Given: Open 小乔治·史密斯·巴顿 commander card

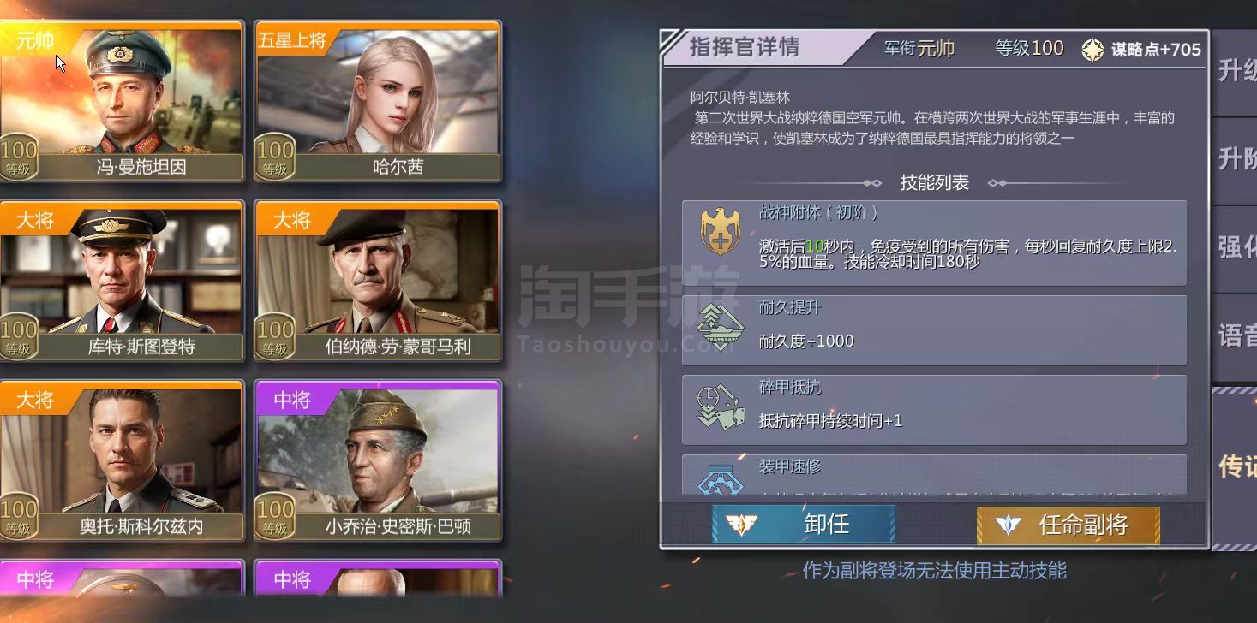Looking at the screenshot, I should point(378,461).
